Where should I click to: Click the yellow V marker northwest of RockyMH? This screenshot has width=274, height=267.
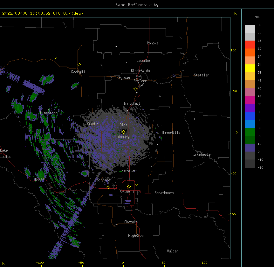pos(56,58)
